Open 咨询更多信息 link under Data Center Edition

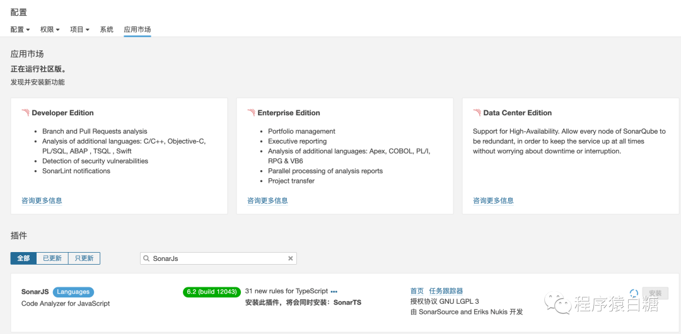tap(493, 200)
